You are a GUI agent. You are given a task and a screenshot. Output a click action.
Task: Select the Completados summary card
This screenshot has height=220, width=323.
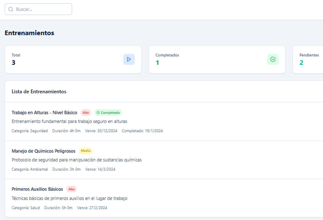(217, 59)
